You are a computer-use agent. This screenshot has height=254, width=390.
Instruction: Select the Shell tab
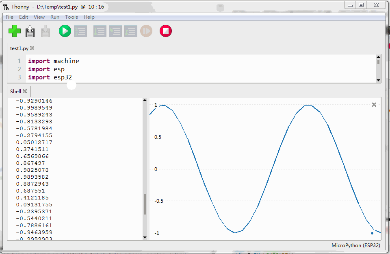(15, 92)
